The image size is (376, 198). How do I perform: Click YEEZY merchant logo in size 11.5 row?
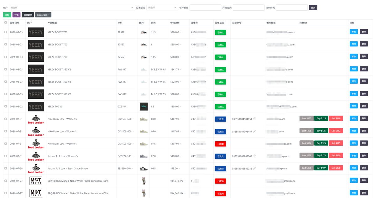point(36,32)
